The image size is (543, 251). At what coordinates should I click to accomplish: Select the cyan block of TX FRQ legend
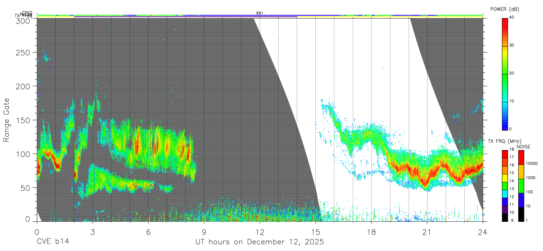(505, 194)
